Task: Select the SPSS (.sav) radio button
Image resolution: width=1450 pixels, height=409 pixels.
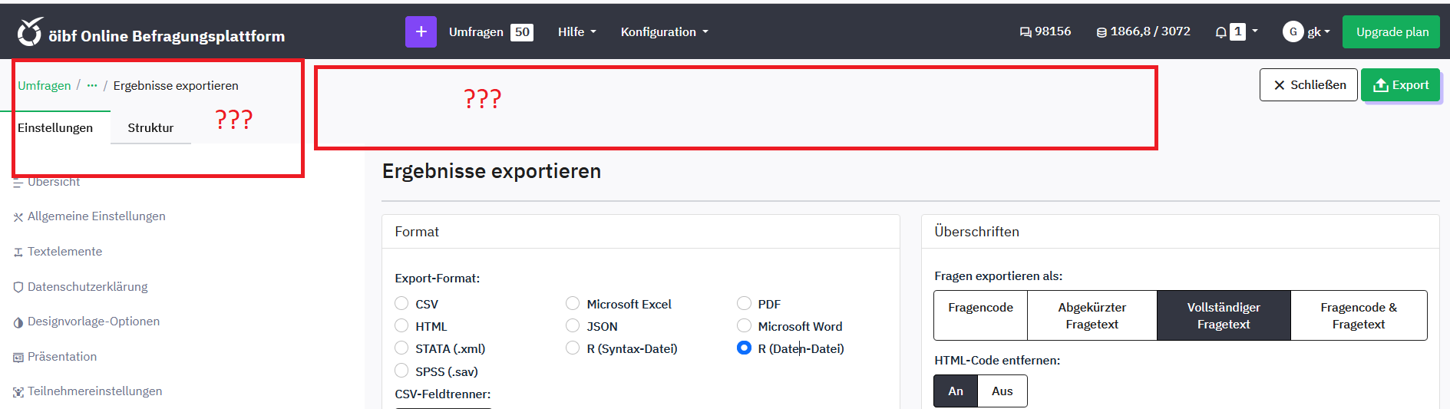Action: click(401, 371)
